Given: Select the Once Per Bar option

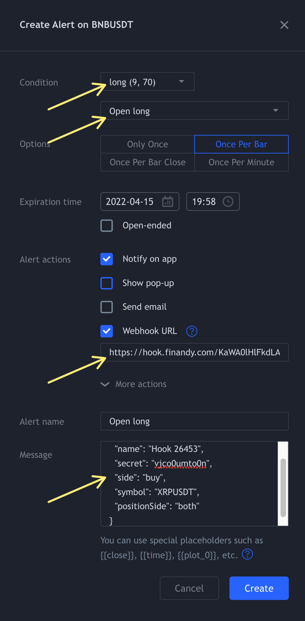Looking at the screenshot, I should [x=242, y=144].
